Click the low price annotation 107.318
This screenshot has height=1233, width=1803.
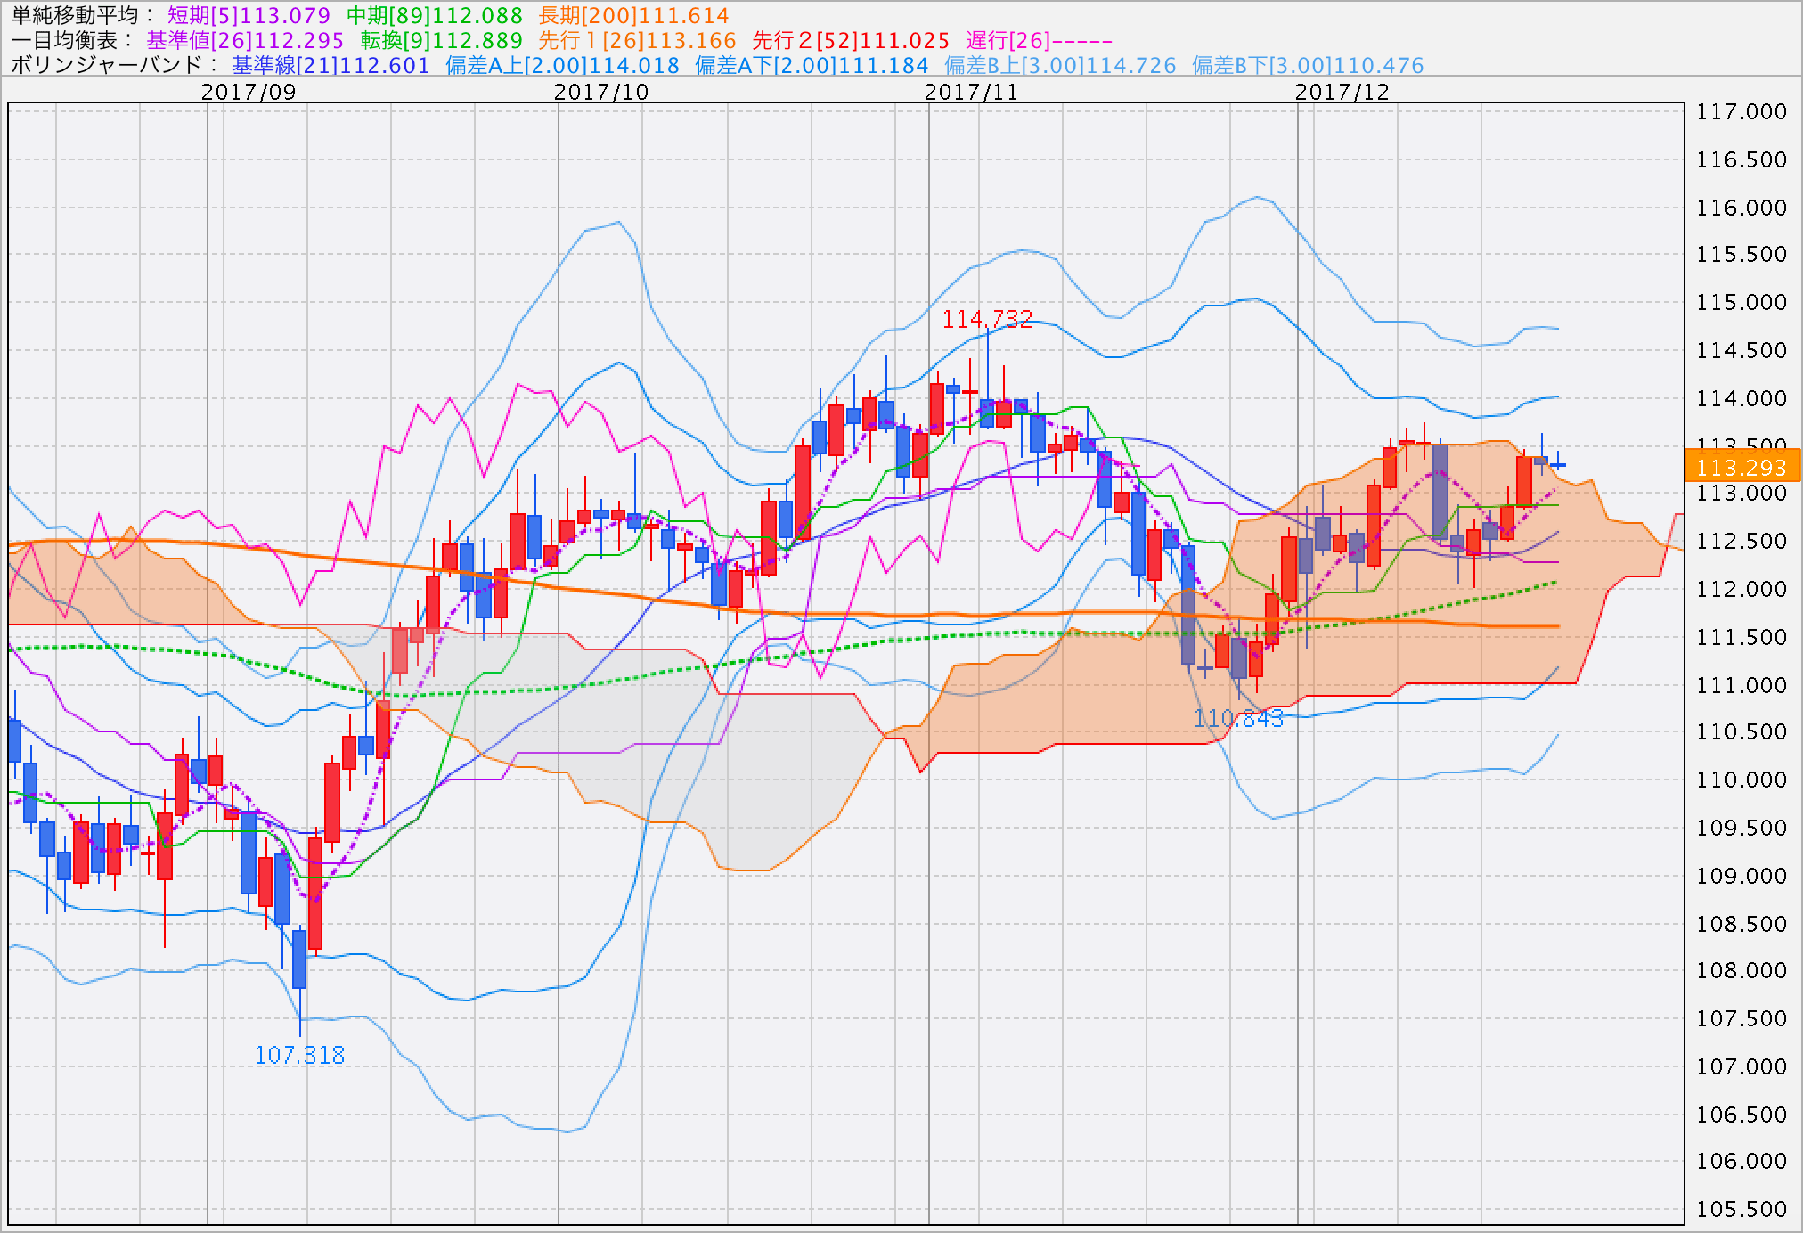click(299, 1056)
